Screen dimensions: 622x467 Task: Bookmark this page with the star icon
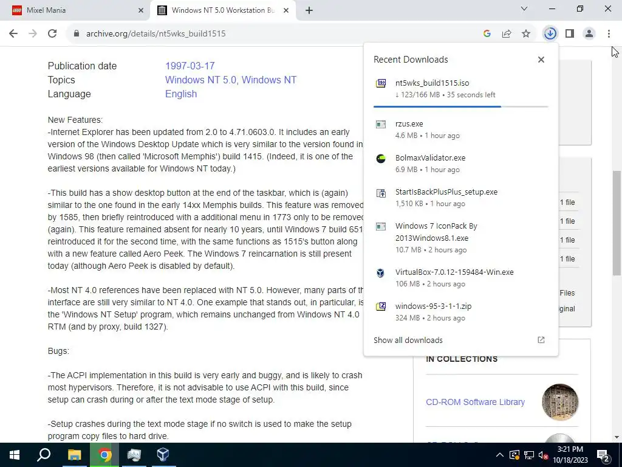pyautogui.click(x=526, y=33)
